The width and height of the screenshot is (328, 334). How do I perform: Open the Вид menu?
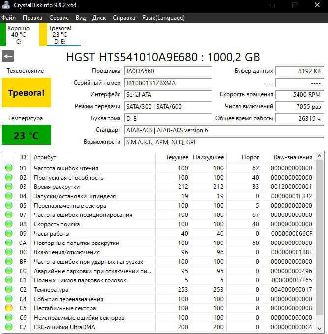[x=81, y=18]
